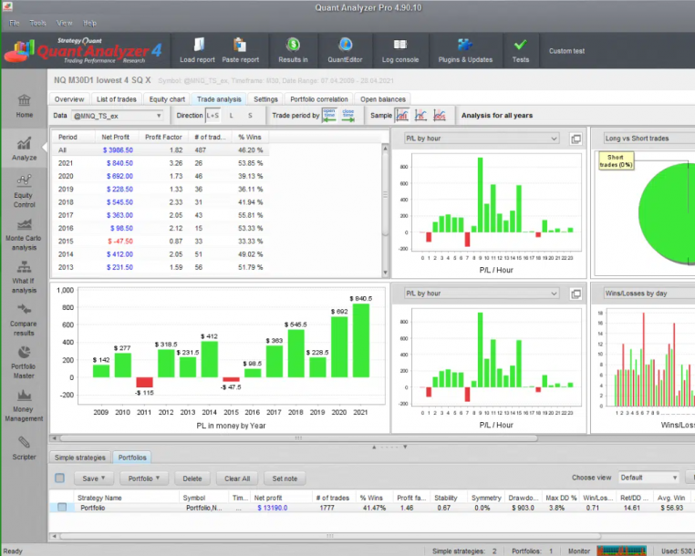Go to Home in the sidebar

24,106
